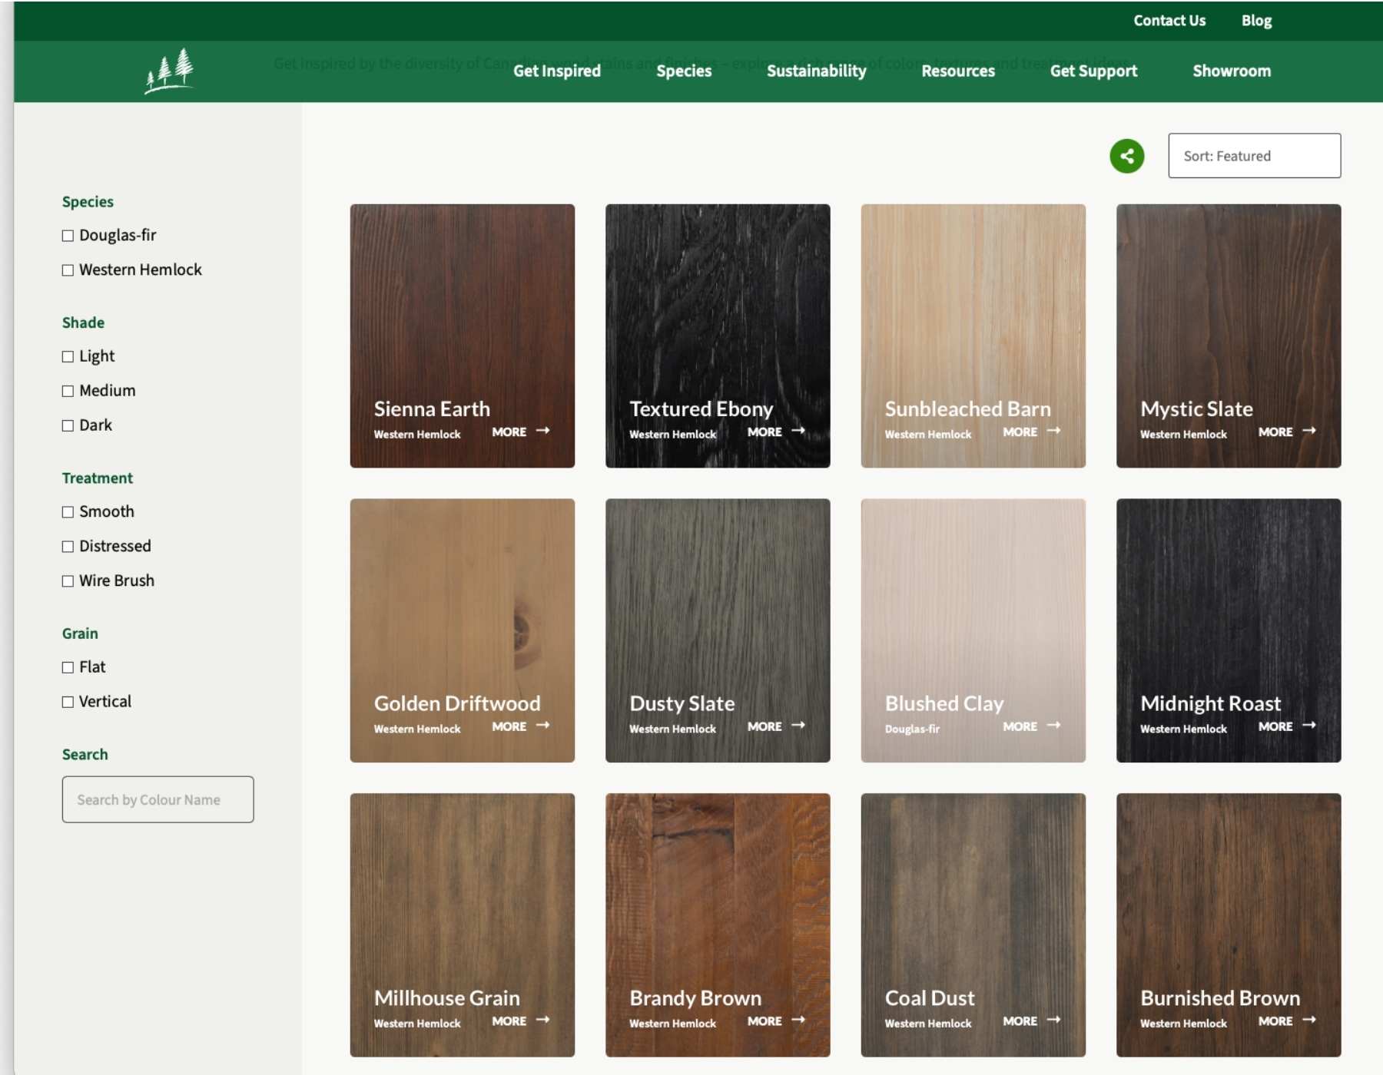Click the arrow on Golden Driftwood card
This screenshot has height=1075, width=1383.
click(543, 726)
